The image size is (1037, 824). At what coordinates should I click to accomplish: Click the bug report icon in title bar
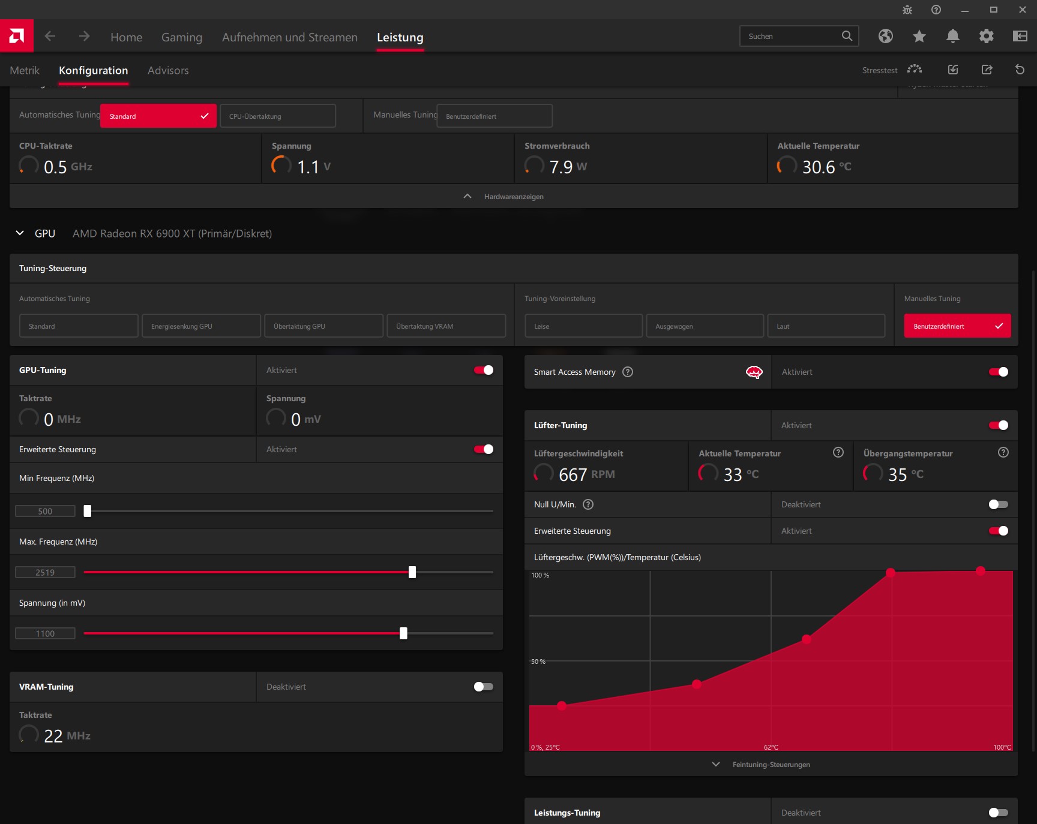[907, 10]
